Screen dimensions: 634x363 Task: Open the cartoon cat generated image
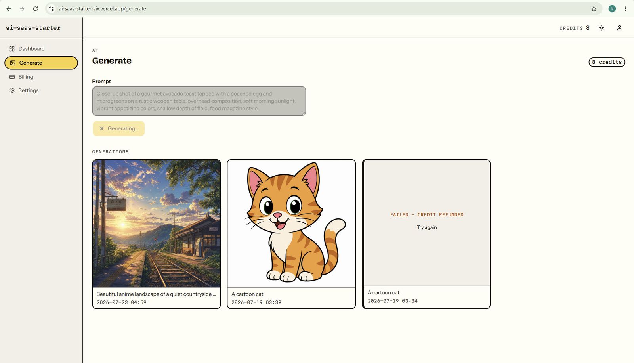[291, 224]
